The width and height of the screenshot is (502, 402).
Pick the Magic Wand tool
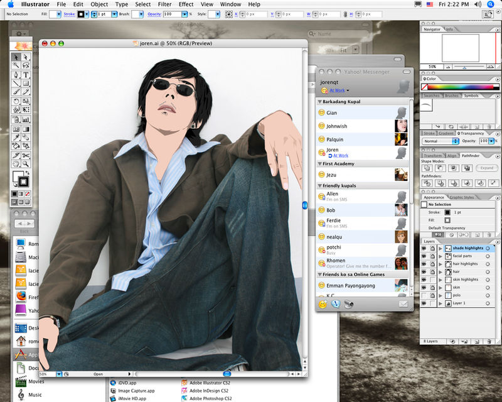pos(16,65)
